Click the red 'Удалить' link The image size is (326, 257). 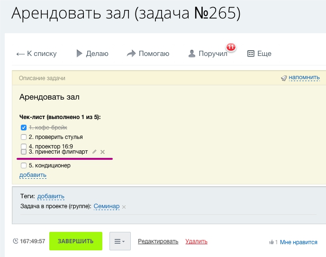point(197,241)
